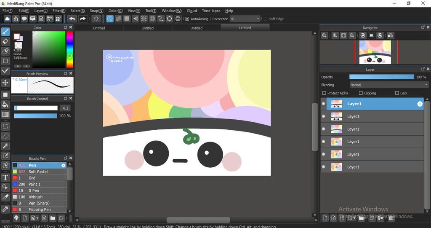
Task: Enable the radial snap guide icon
Action: tap(144, 19)
